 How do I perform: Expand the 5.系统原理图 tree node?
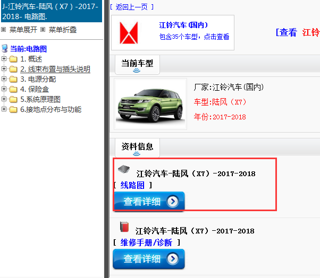click(x=4, y=99)
